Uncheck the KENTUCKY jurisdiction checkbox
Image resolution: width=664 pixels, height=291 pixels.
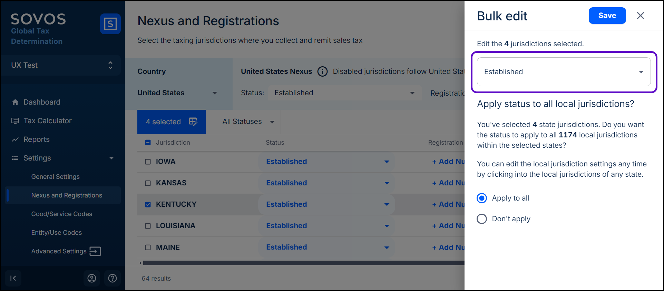[x=148, y=205]
